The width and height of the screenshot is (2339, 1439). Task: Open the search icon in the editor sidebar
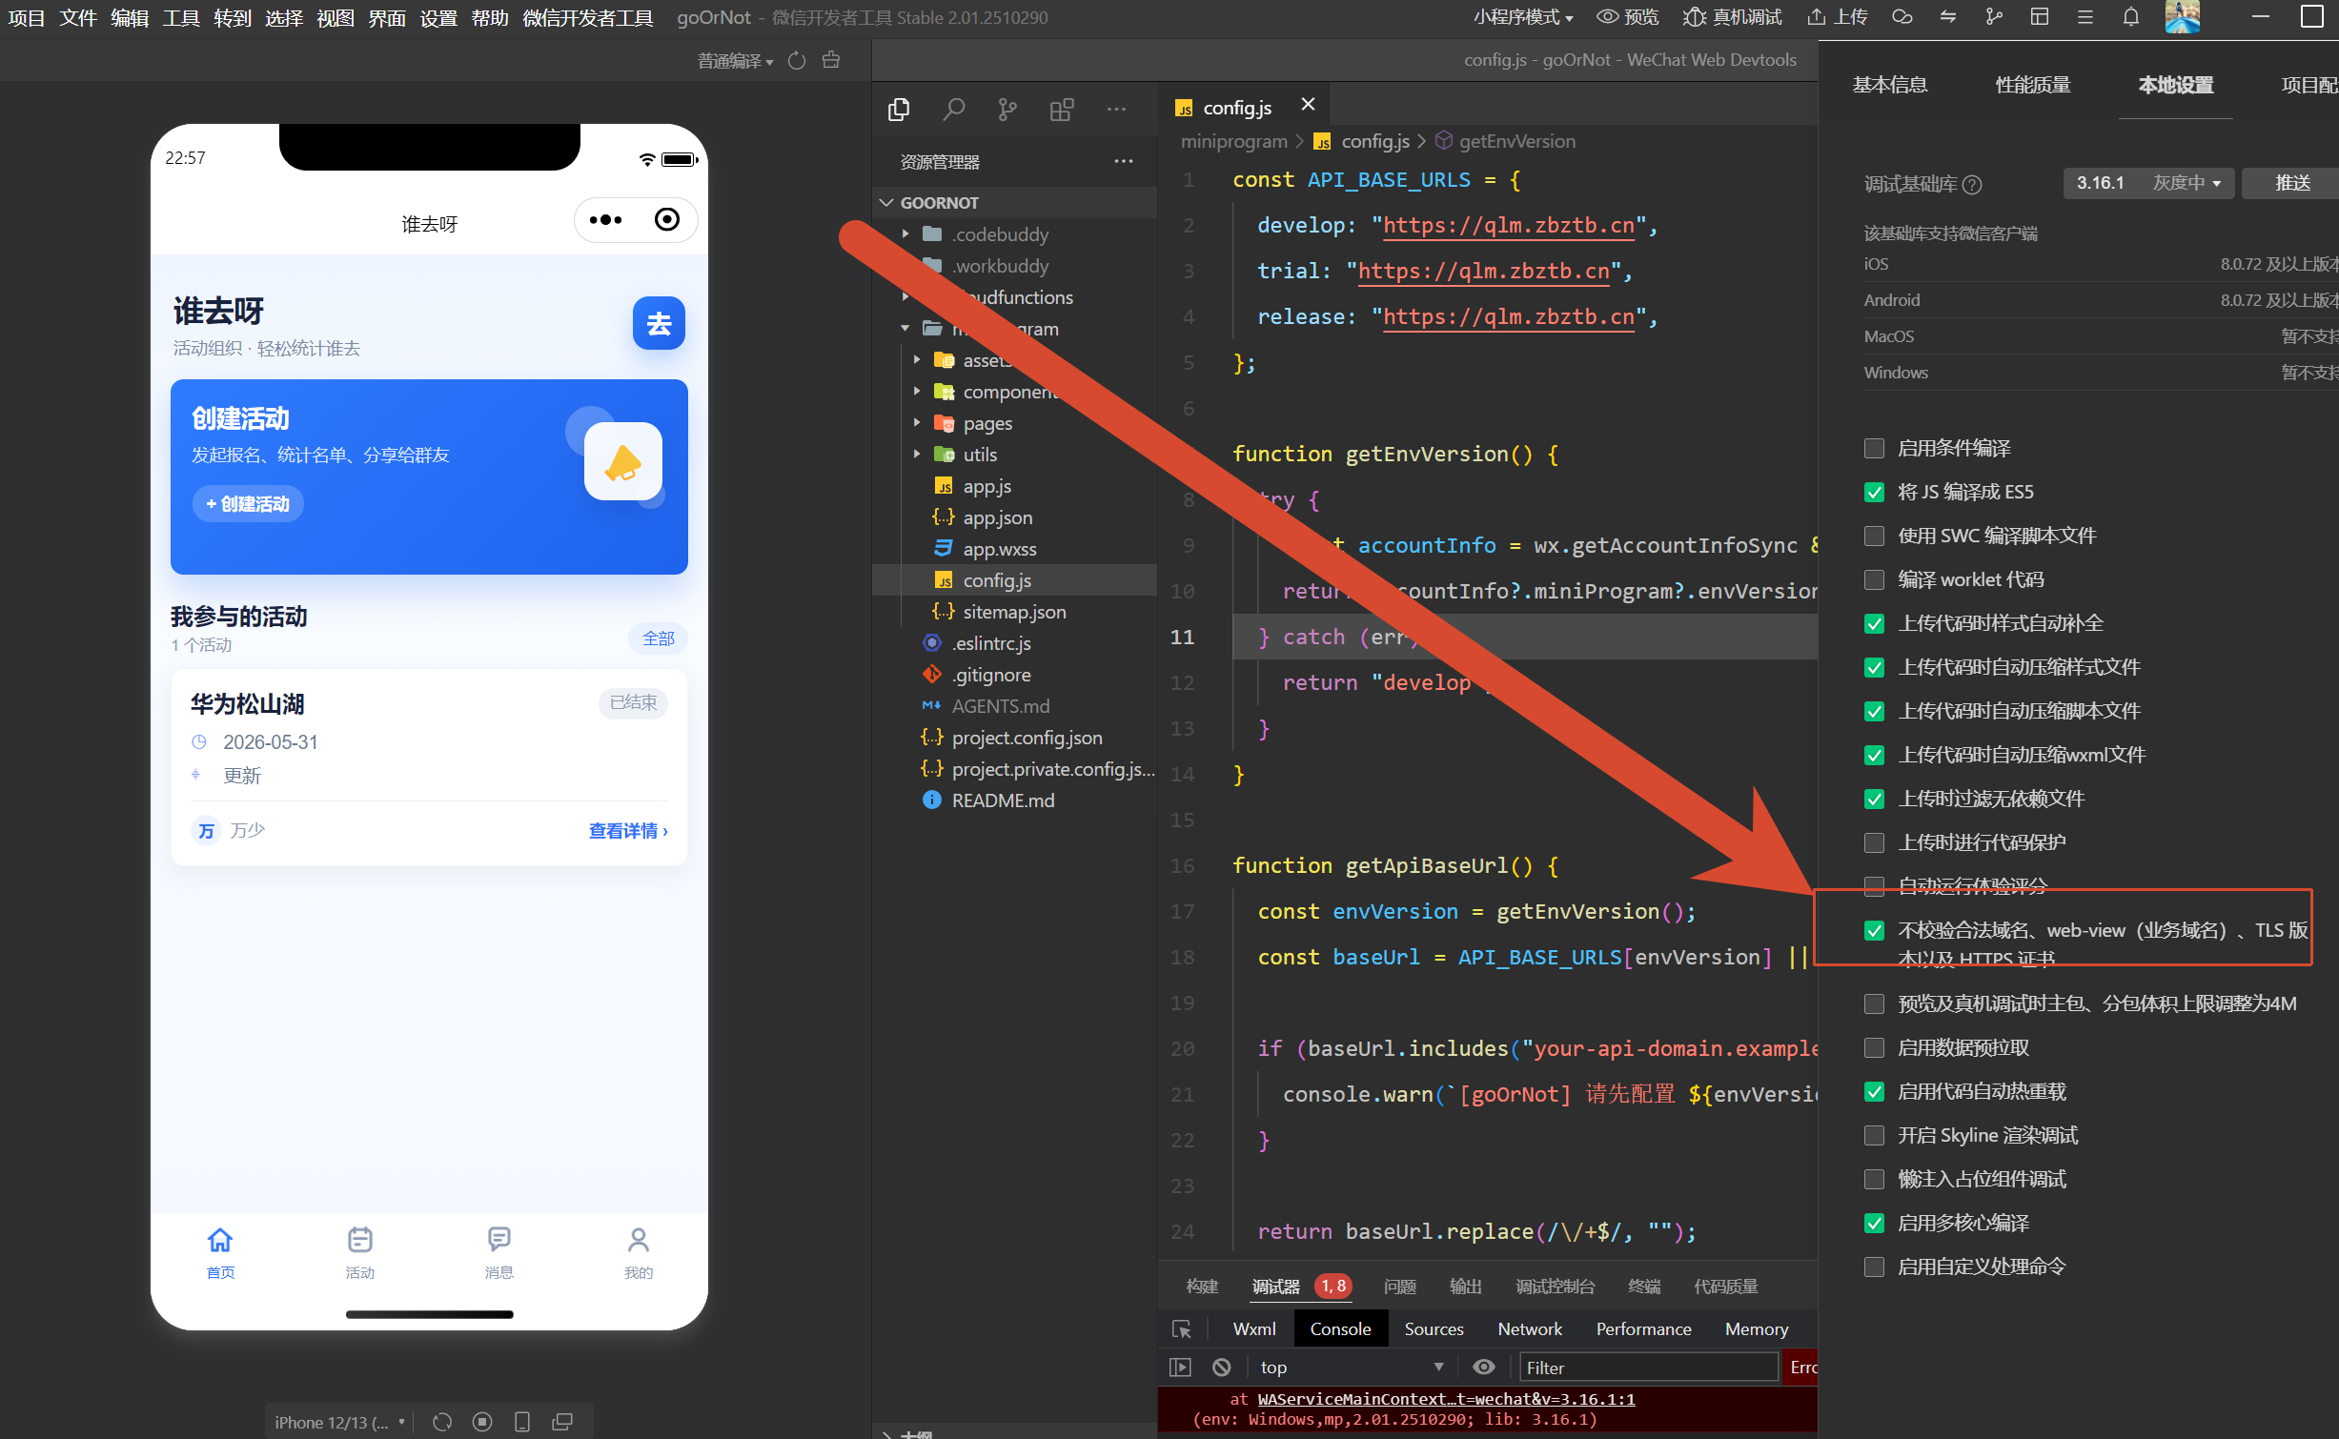tap(953, 110)
